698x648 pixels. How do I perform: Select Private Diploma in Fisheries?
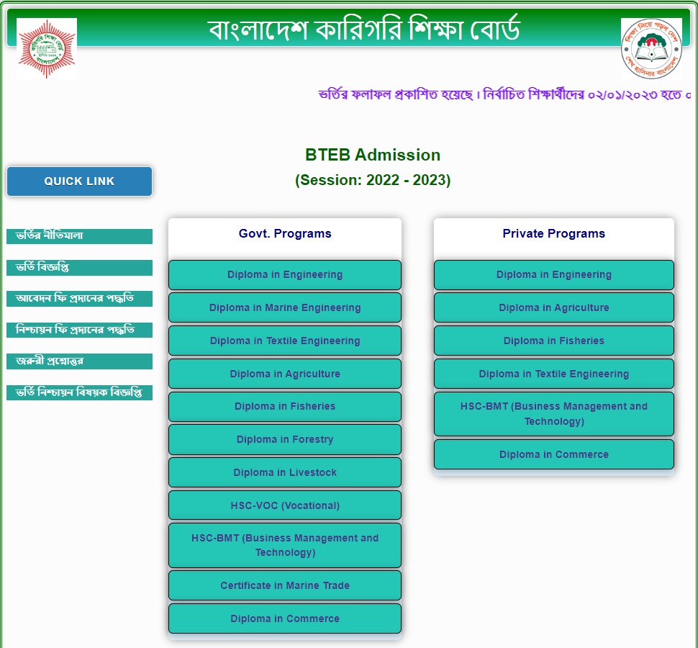pos(554,341)
